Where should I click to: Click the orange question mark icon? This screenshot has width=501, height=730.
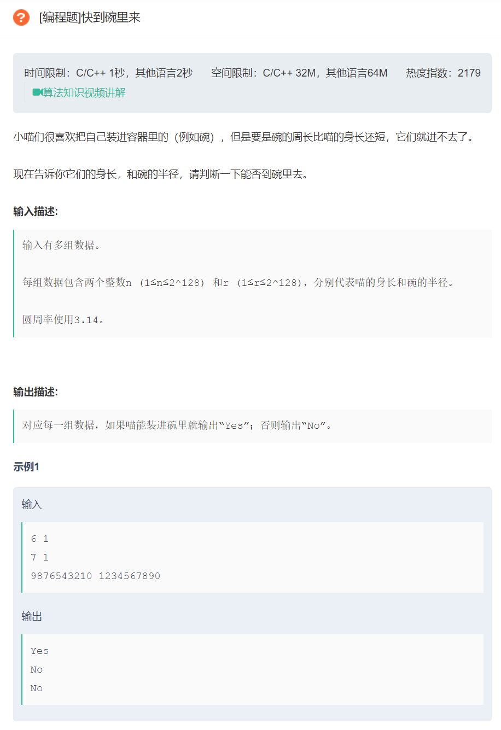tap(21, 17)
